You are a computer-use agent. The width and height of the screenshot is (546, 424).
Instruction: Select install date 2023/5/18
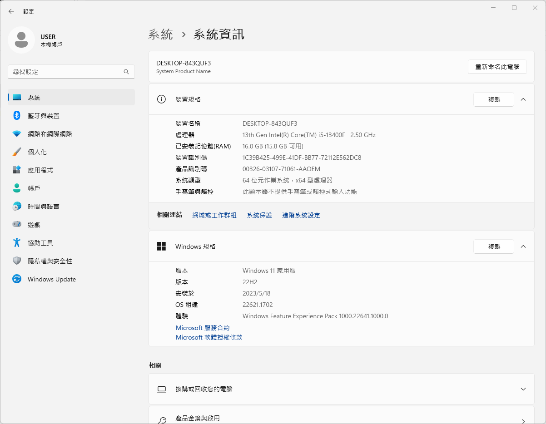257,293
